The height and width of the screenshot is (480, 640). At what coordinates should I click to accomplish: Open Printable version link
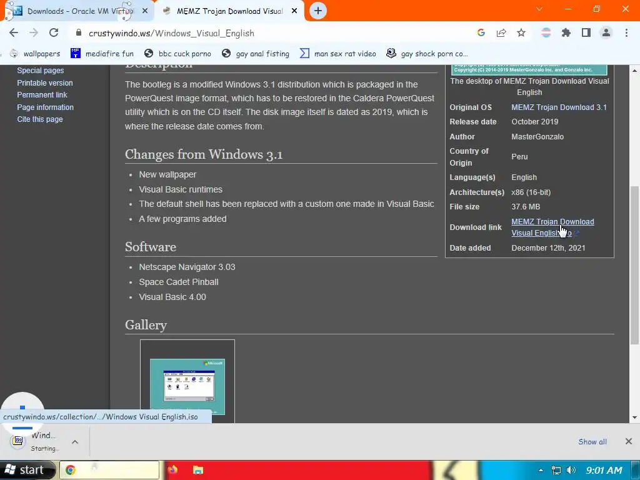pyautogui.click(x=45, y=83)
